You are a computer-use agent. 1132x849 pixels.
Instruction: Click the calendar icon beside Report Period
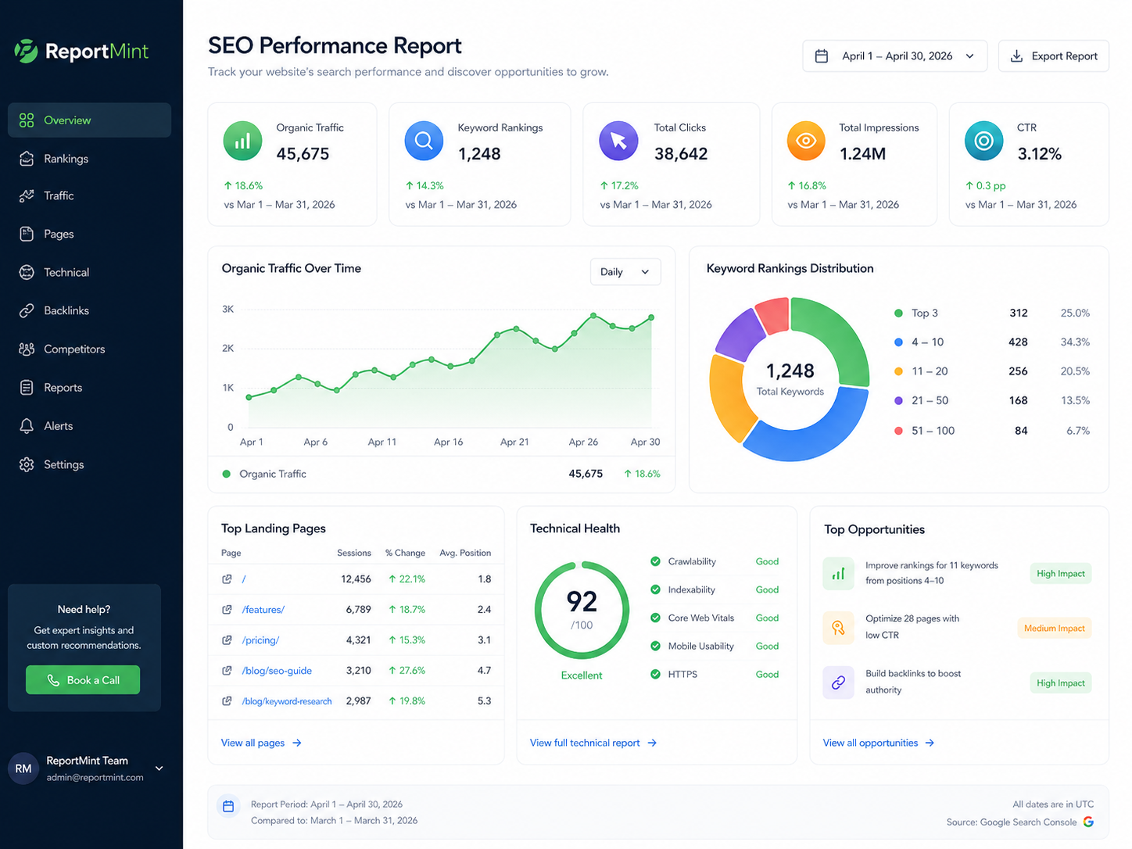(228, 806)
